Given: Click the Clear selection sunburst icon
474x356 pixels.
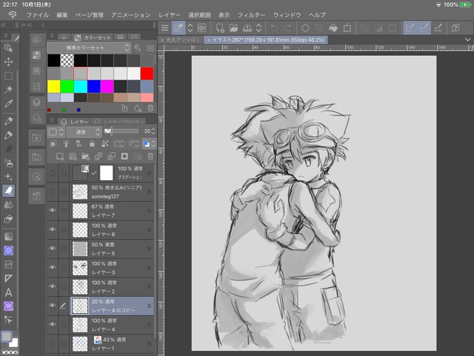Looking at the screenshot, I should tap(305, 28).
